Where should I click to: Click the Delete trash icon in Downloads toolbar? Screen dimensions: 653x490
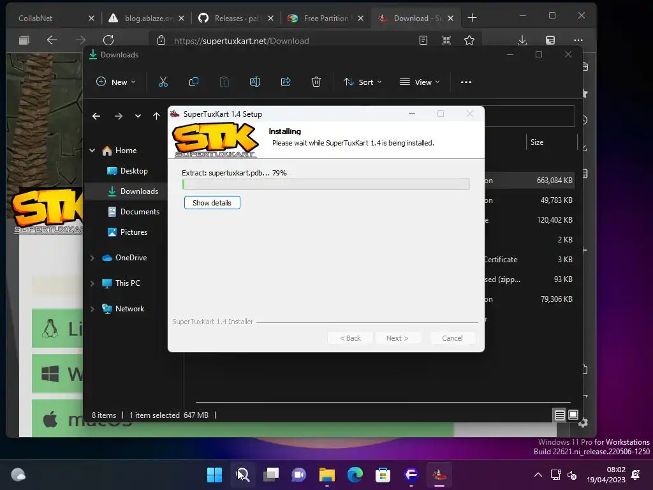(316, 82)
